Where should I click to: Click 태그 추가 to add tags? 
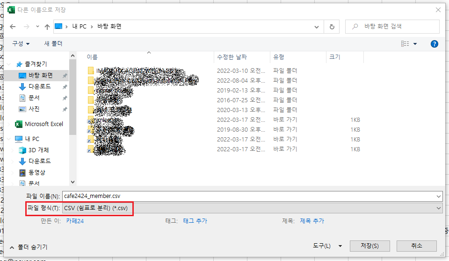195,221
